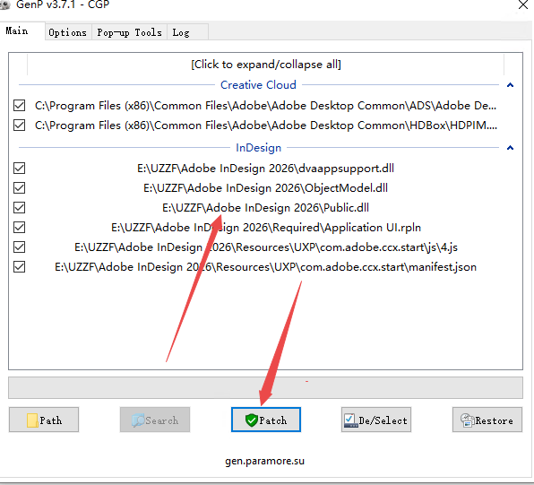The height and width of the screenshot is (485, 534).
Task: Select the 4.js file path row
Action: 265,247
